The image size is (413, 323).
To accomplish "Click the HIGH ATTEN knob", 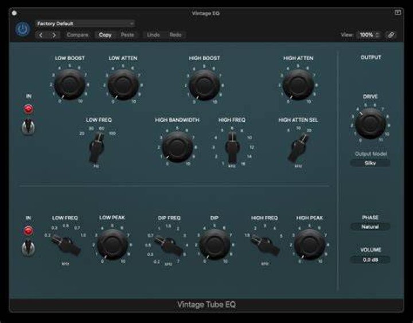I will tap(298, 84).
